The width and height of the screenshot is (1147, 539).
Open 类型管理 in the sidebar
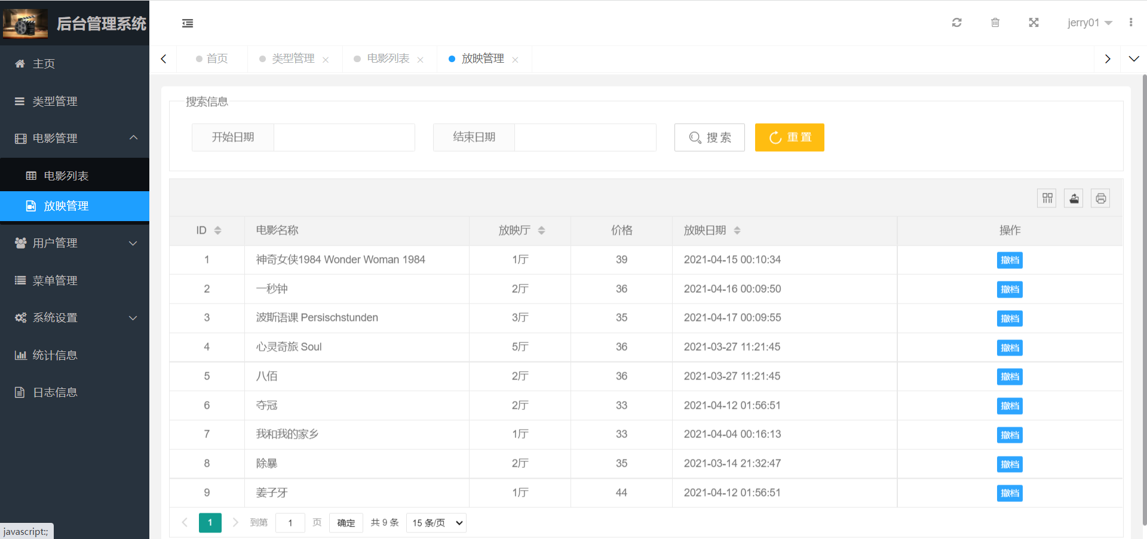pyautogui.click(x=75, y=102)
